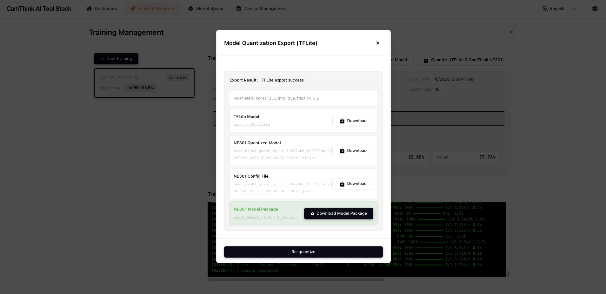Image resolution: width=606 pixels, height=294 pixels.
Task: Open the AI Model Projects tab
Action: tap(153, 9)
